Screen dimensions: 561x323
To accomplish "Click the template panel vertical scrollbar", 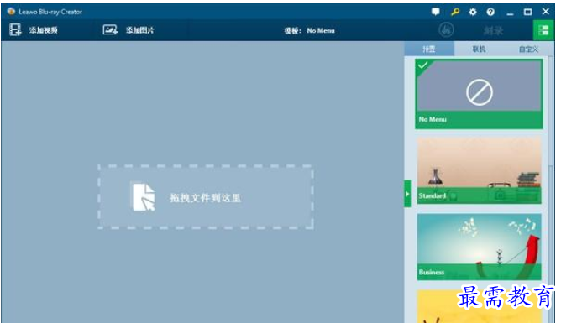I will point(551,111).
